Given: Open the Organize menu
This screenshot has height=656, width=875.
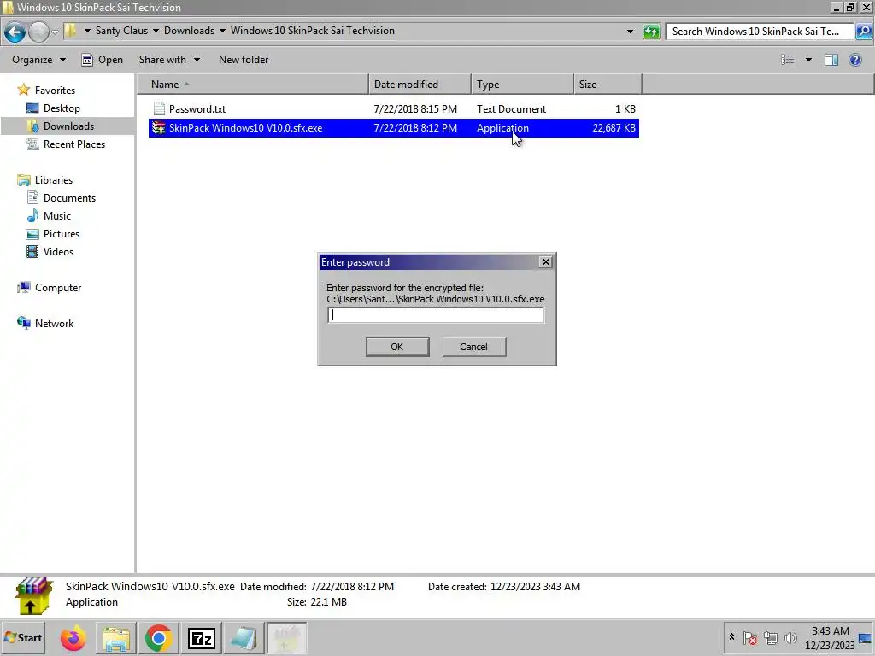Looking at the screenshot, I should point(38,60).
